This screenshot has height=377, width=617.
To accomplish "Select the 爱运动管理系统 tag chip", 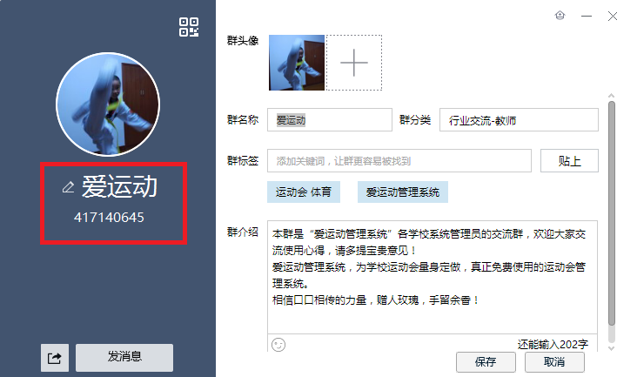I will (403, 192).
